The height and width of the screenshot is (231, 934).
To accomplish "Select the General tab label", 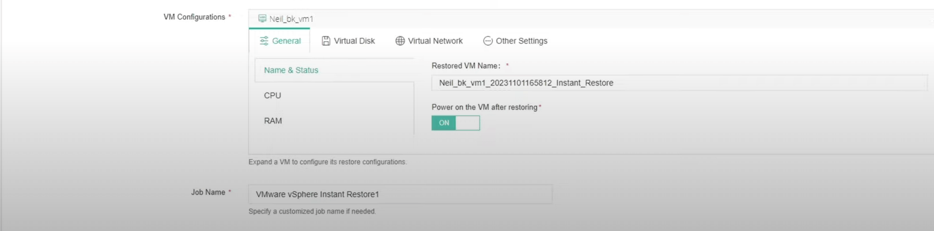I will (286, 41).
